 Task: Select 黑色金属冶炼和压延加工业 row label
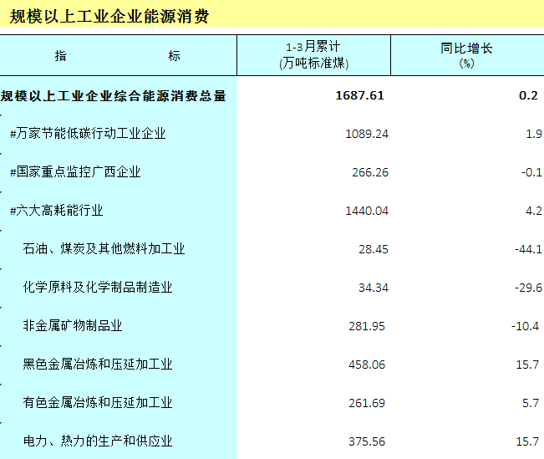(98, 365)
